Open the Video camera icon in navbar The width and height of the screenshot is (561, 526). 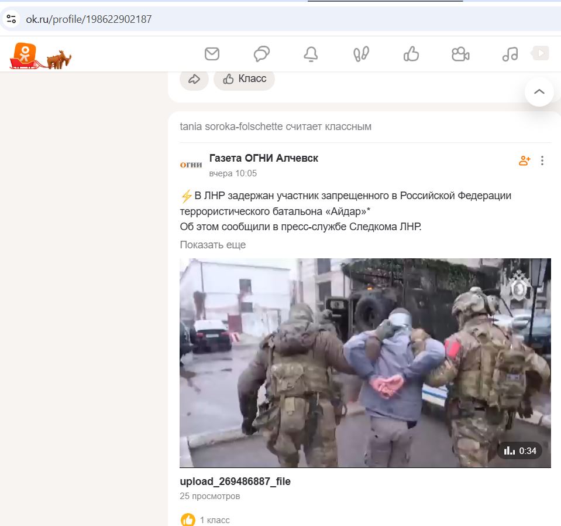[460, 54]
